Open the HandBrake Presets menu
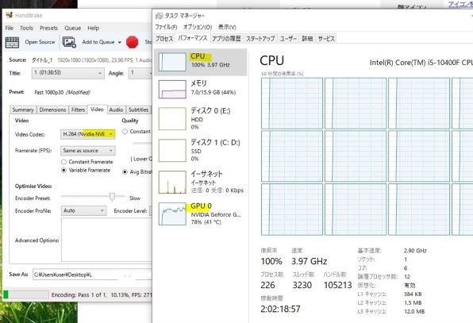The image size is (473, 323). point(49,28)
